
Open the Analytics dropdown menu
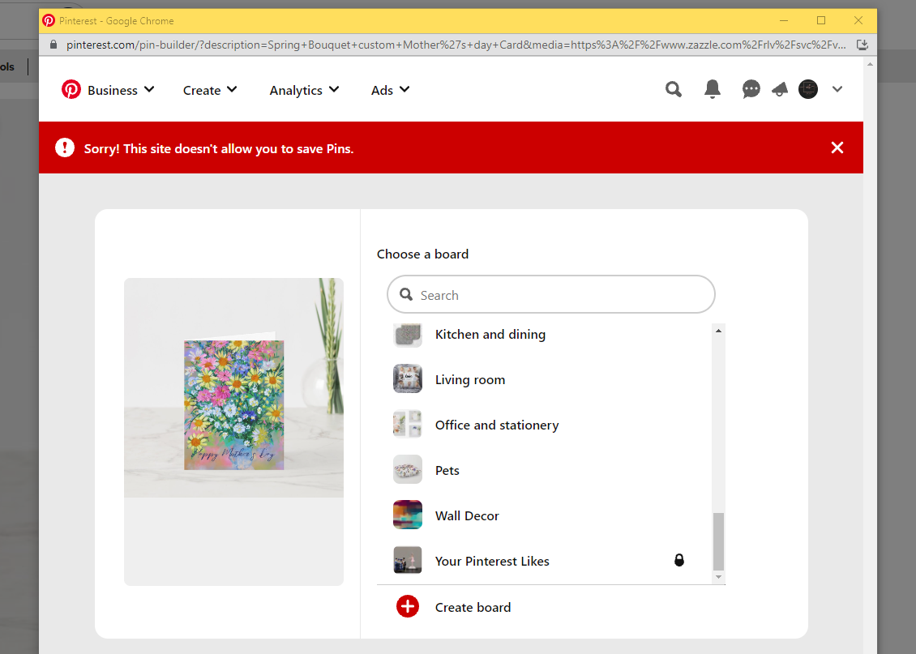point(304,90)
